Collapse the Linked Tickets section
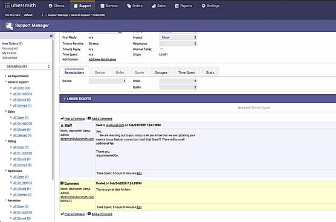This screenshot has height=222, width=336. point(65,99)
